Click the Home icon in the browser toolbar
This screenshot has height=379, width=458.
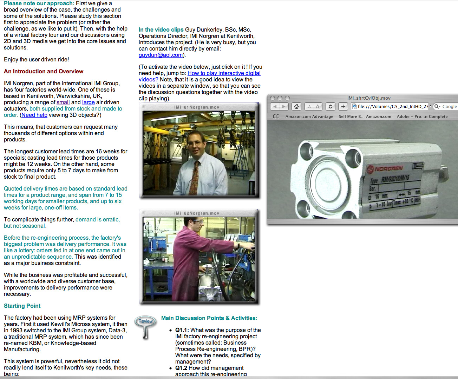(296, 106)
